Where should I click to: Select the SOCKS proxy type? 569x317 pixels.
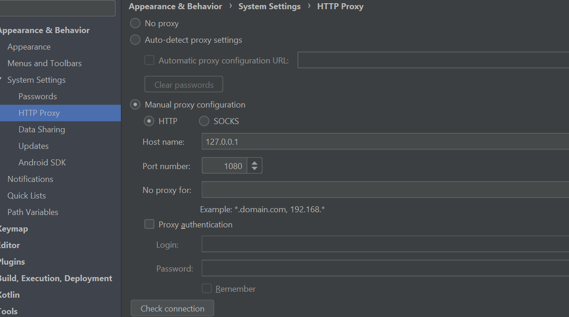click(x=204, y=121)
